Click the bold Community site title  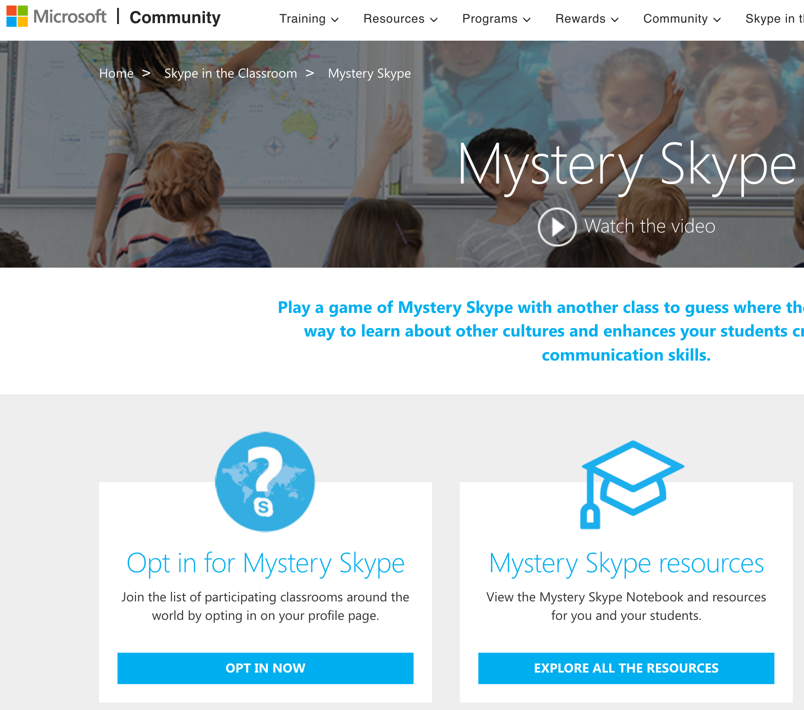pyautogui.click(x=175, y=18)
